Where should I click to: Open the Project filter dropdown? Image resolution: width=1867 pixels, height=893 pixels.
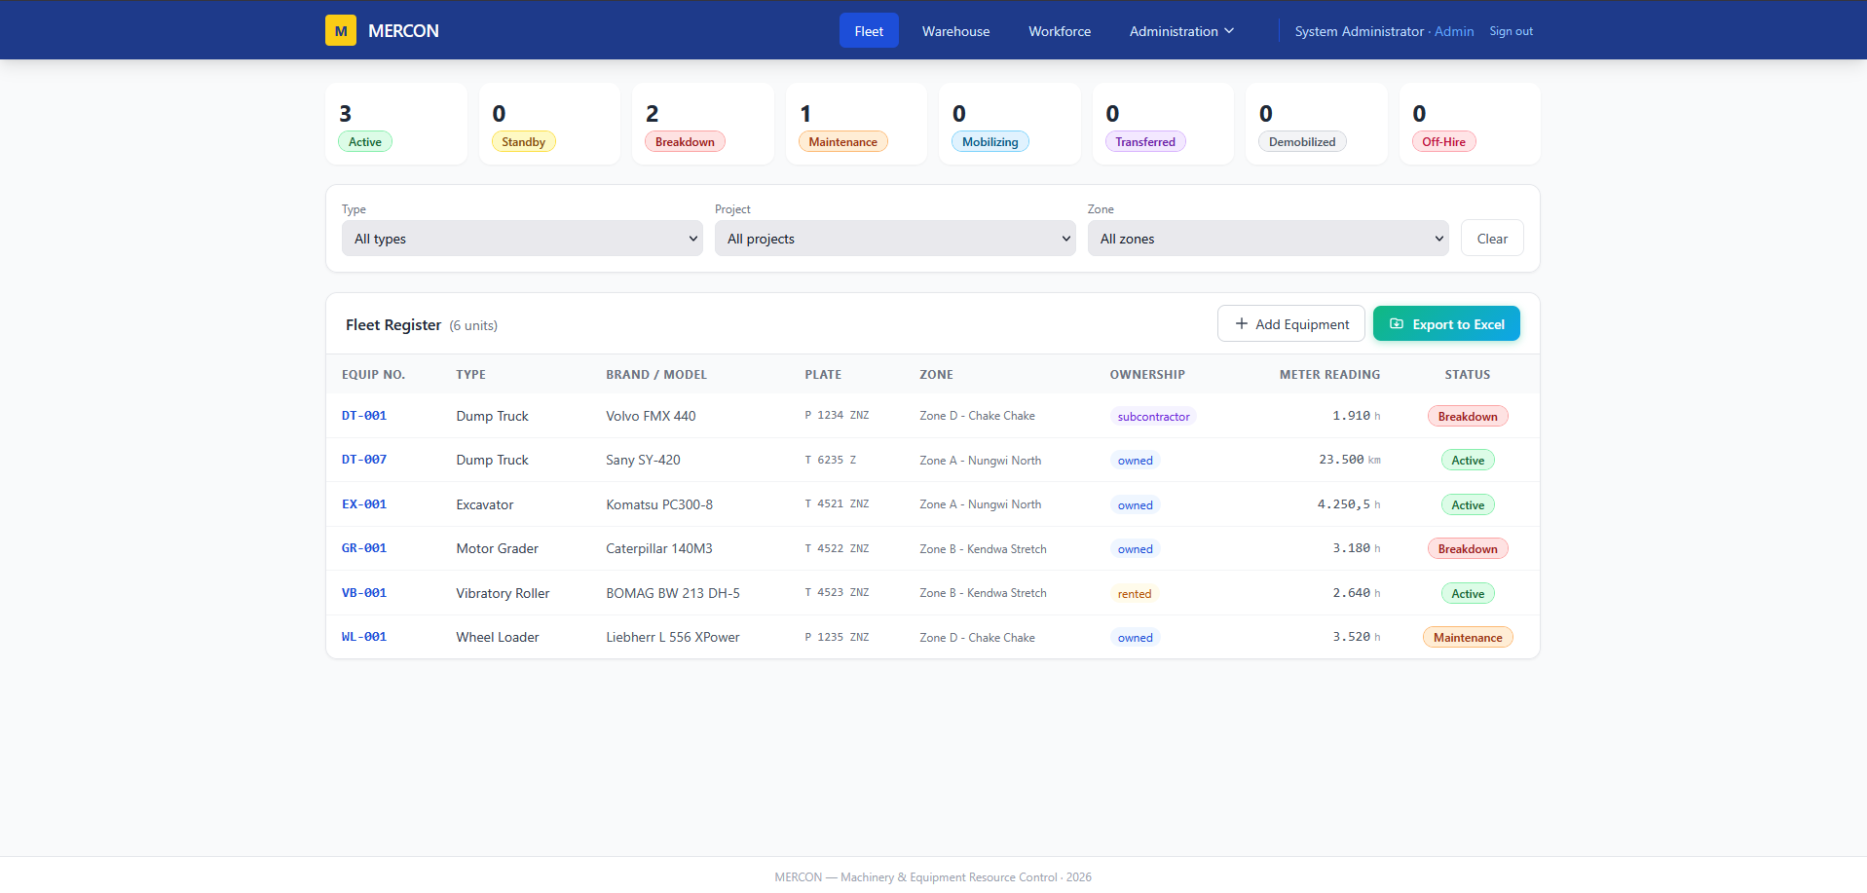click(x=895, y=239)
